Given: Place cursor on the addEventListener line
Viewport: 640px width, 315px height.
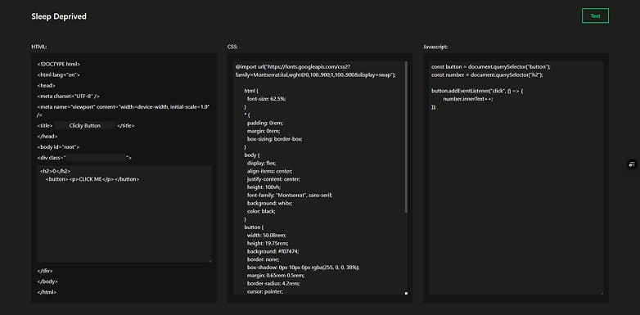Looking at the screenshot, I should coord(477,91).
